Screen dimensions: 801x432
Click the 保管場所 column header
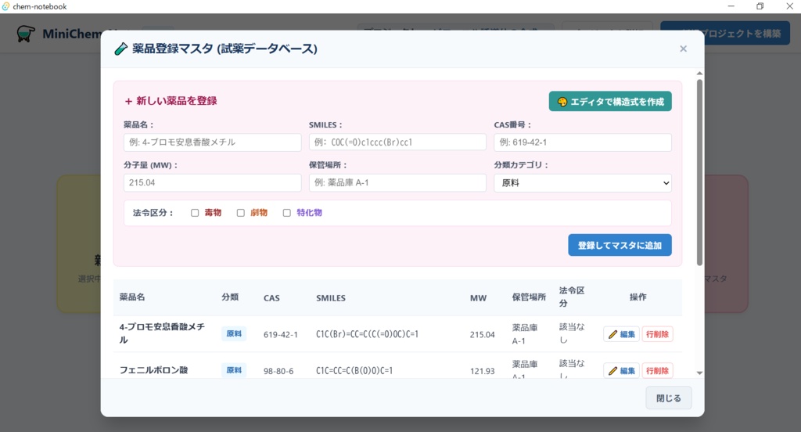click(529, 297)
